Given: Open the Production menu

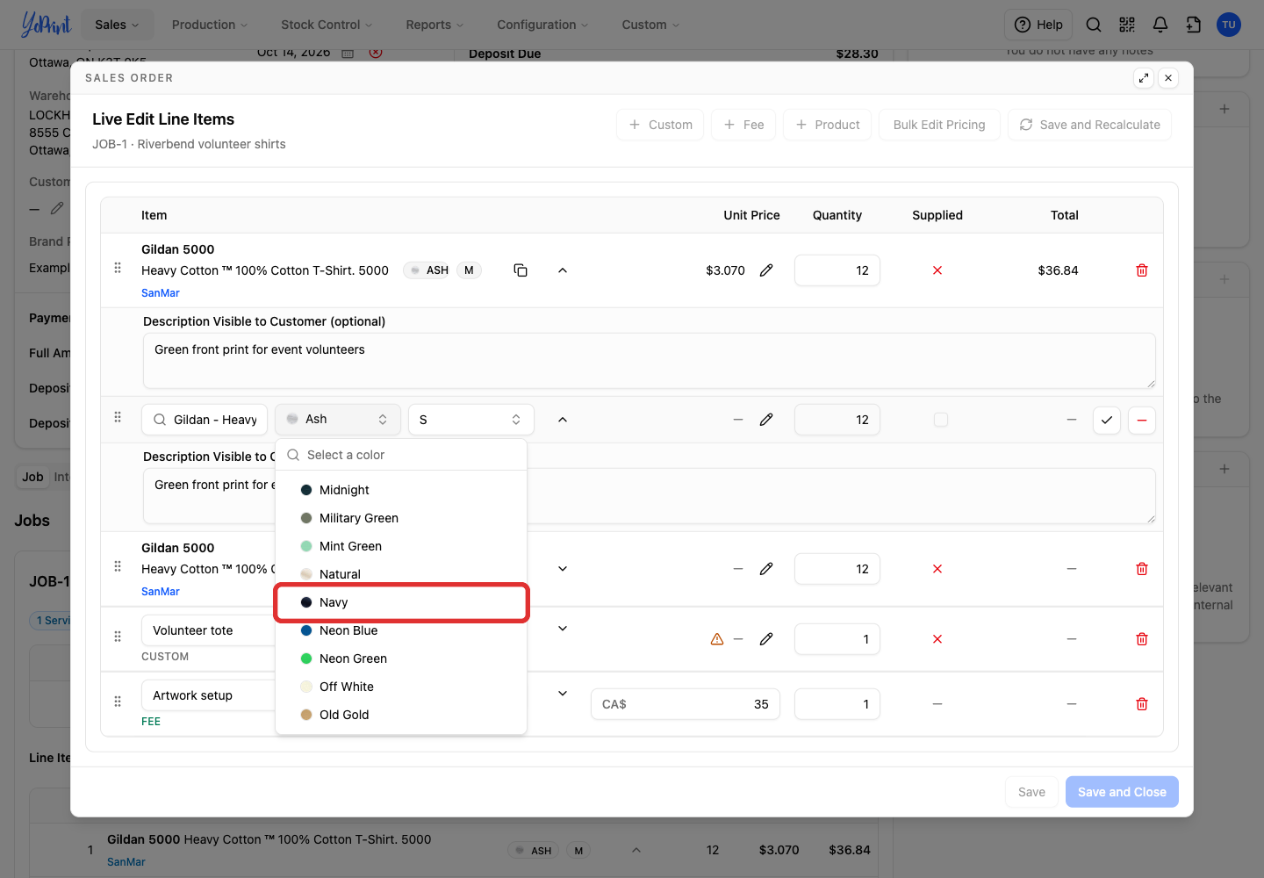Looking at the screenshot, I should click(210, 25).
